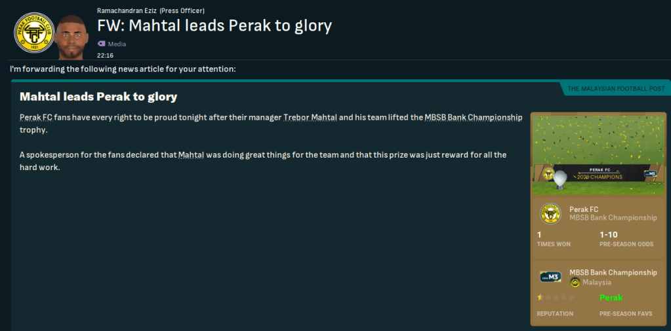Click the Liga M3 competition logo in the lower card

pyautogui.click(x=550, y=277)
